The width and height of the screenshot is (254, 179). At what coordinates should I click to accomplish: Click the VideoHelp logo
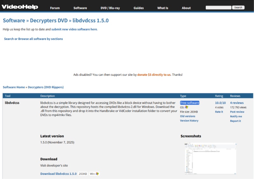20,7
